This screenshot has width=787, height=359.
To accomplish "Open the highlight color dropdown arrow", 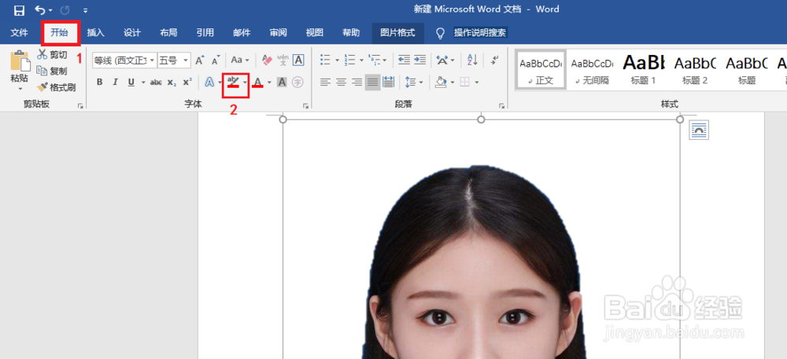I will [246, 82].
